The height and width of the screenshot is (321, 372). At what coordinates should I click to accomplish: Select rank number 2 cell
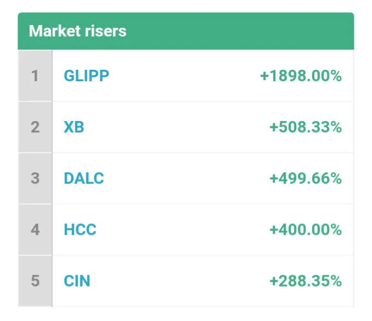35,127
